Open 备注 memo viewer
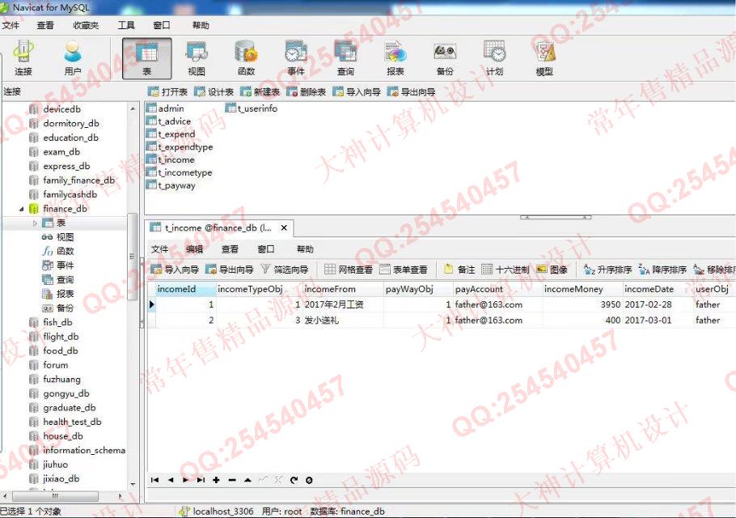736x518 pixels. point(459,270)
